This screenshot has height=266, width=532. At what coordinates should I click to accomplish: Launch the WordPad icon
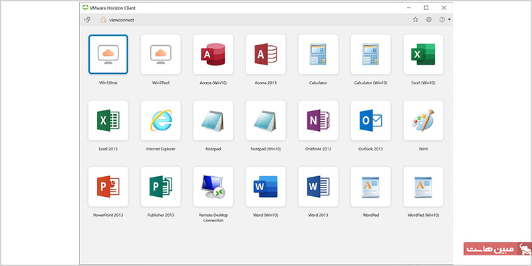370,187
